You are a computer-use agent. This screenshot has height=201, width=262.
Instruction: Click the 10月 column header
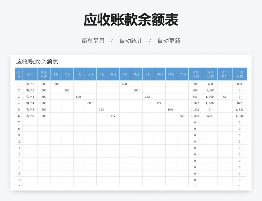tap(160, 74)
